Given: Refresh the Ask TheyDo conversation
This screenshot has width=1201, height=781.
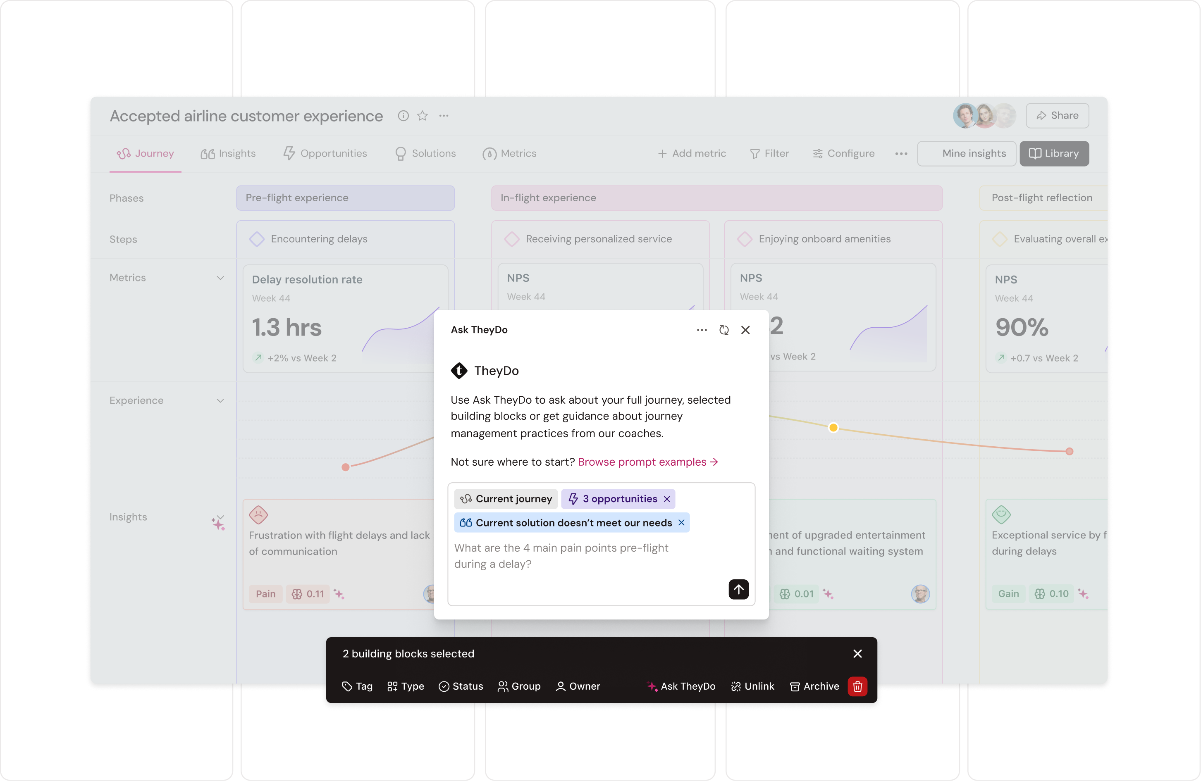Looking at the screenshot, I should pyautogui.click(x=724, y=330).
